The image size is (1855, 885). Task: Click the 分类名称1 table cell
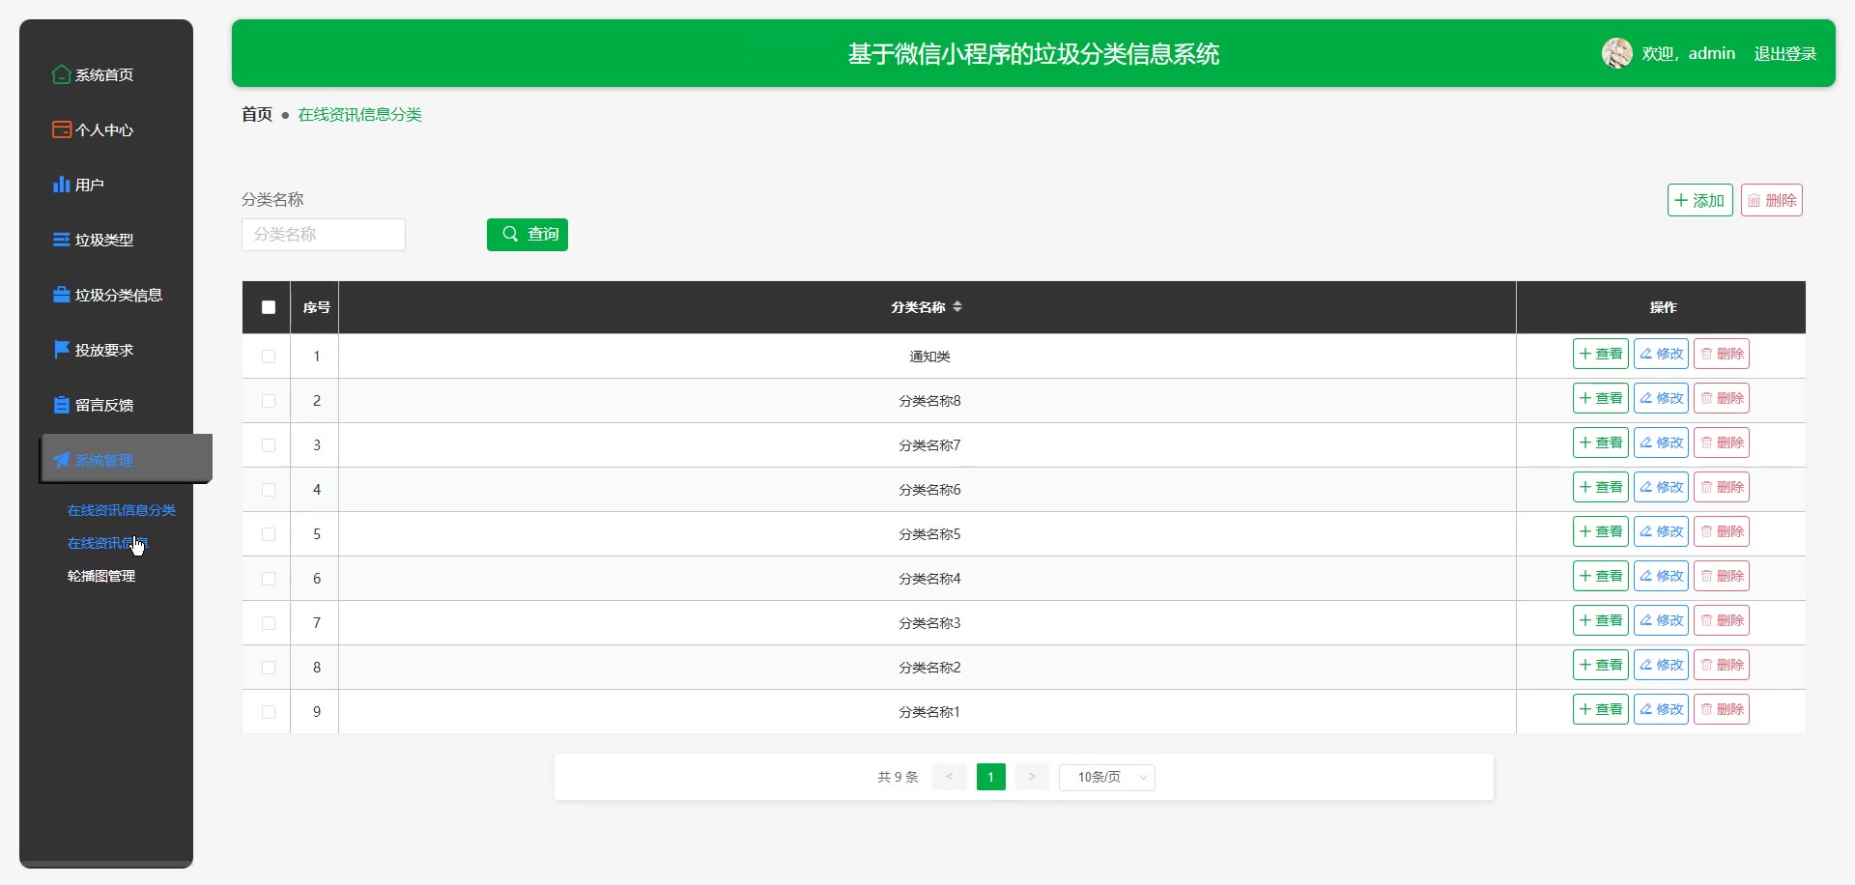point(927,712)
